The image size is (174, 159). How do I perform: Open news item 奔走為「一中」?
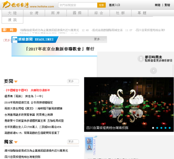[24, 96]
